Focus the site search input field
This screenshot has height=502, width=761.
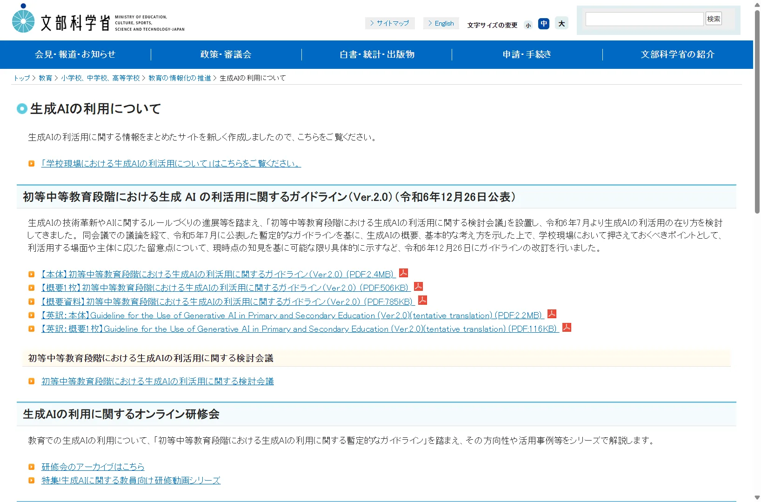[x=644, y=19]
